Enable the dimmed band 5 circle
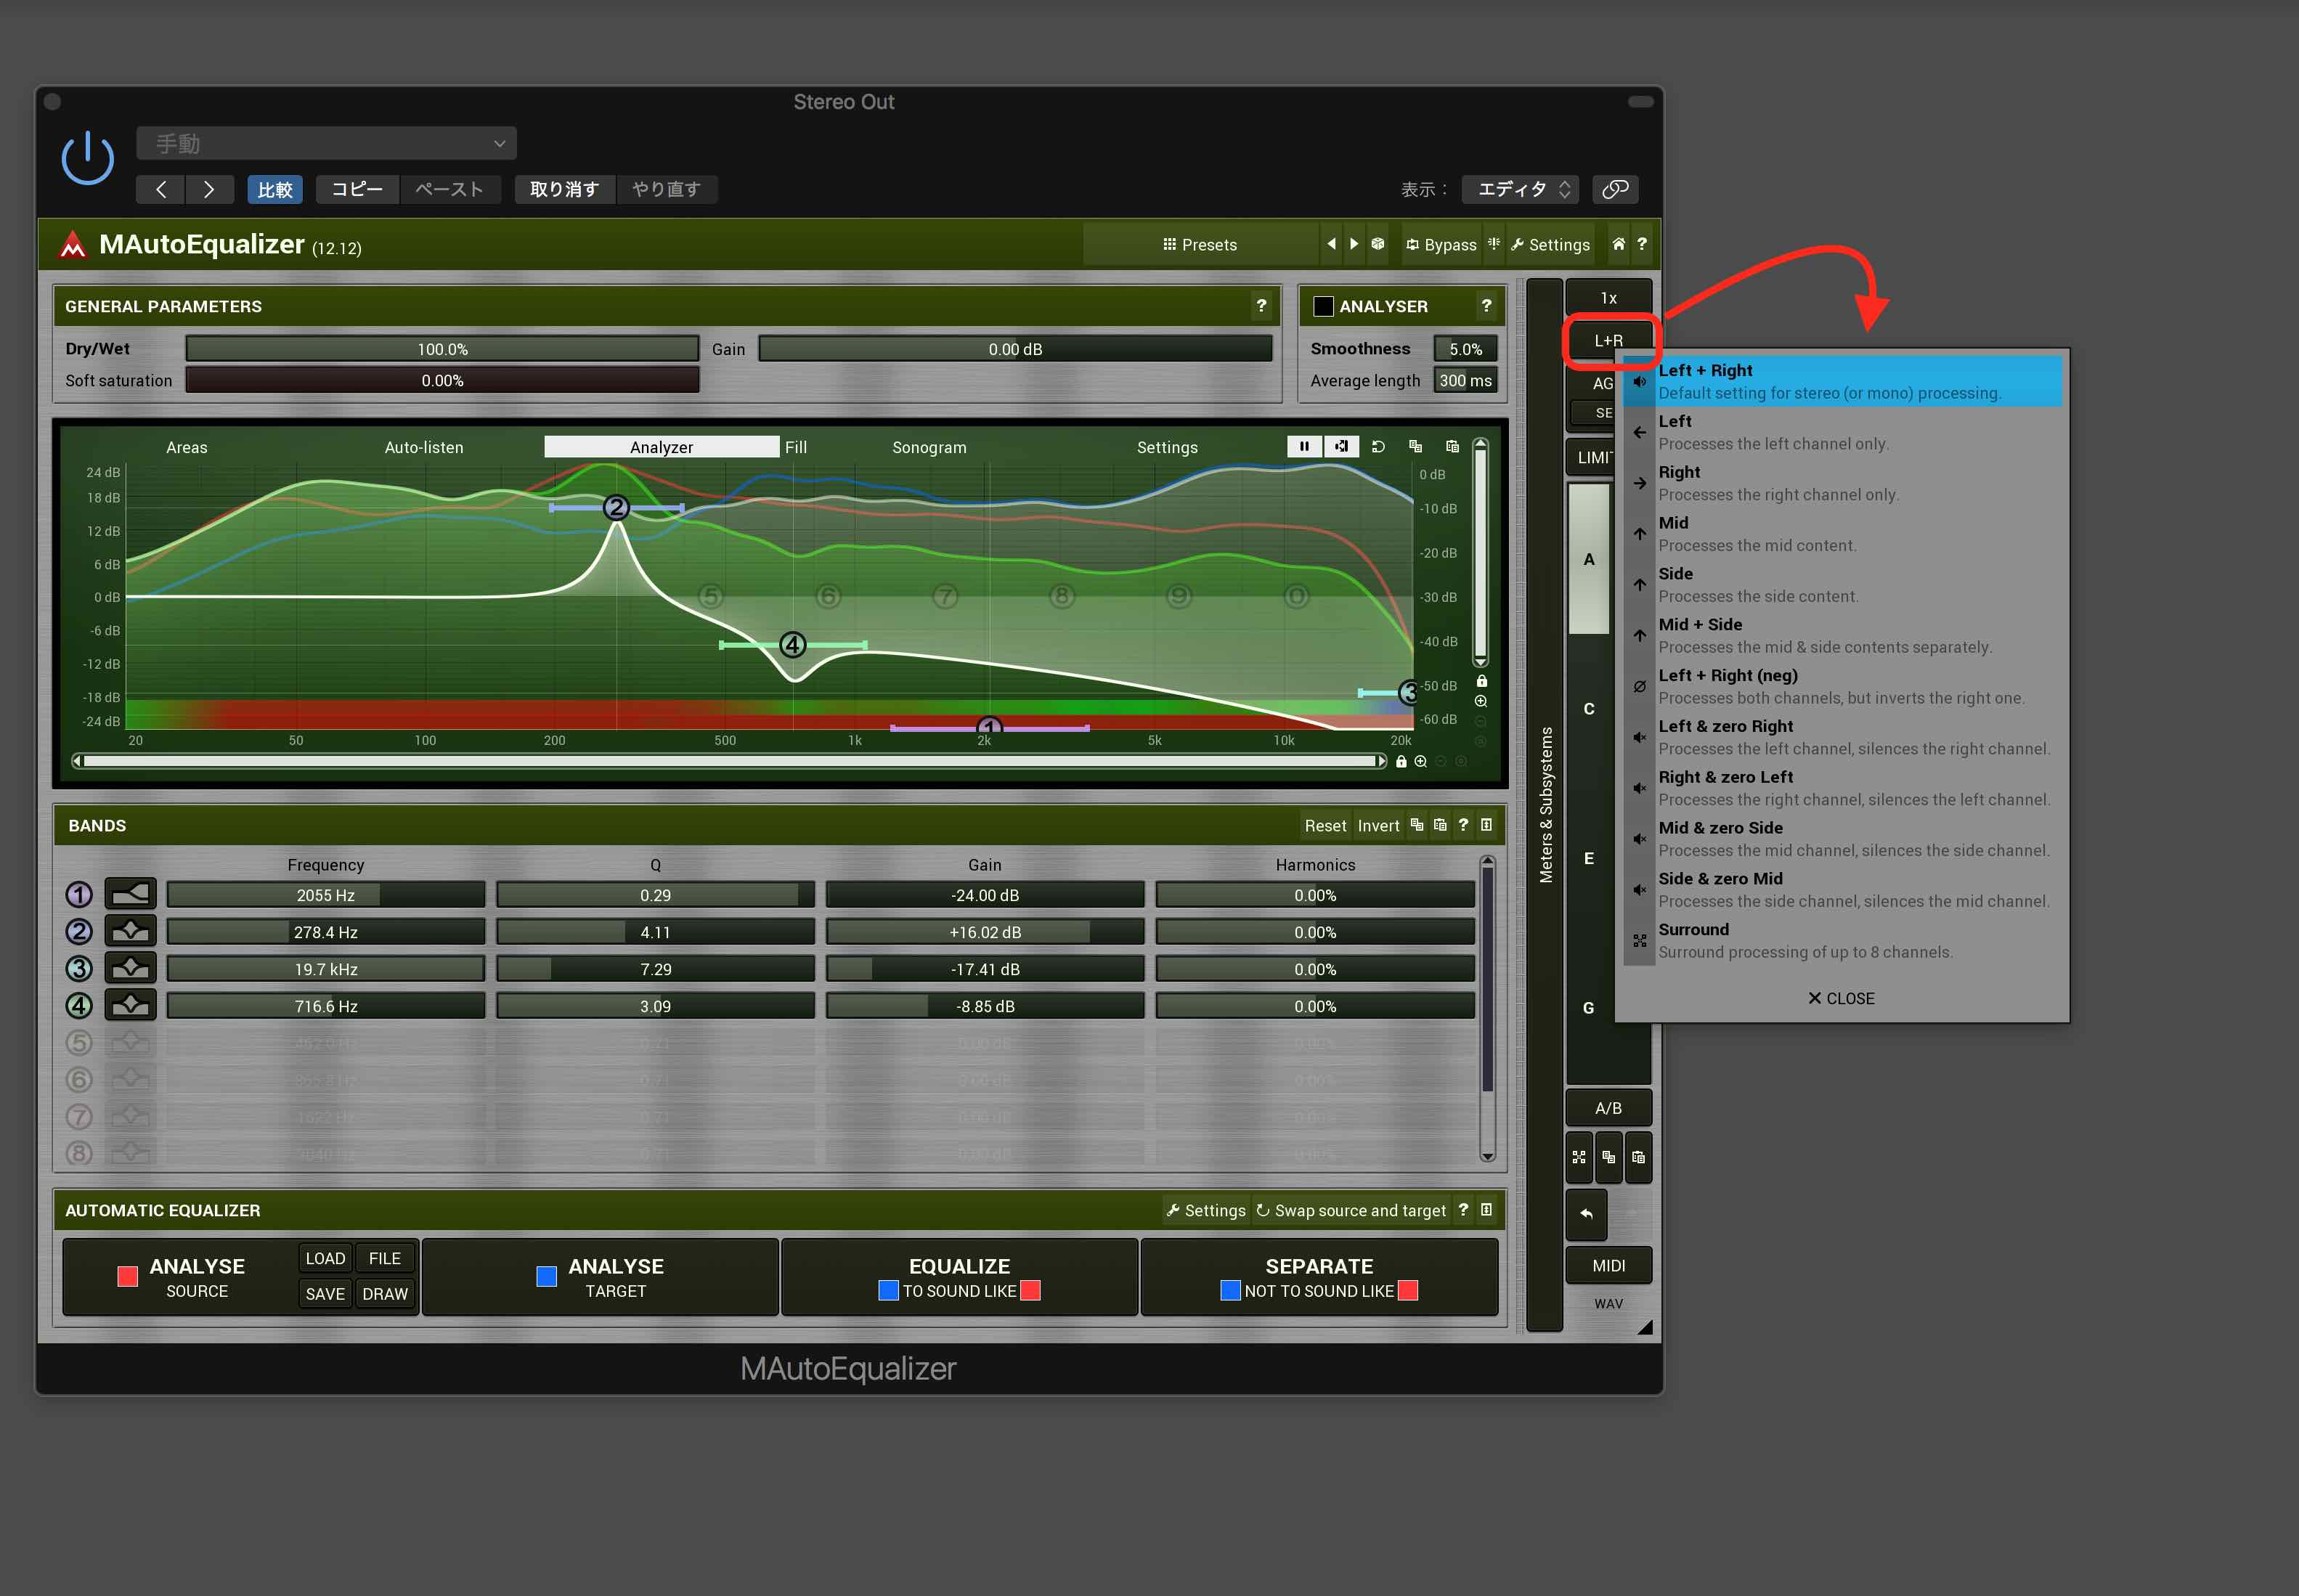 (x=79, y=1043)
